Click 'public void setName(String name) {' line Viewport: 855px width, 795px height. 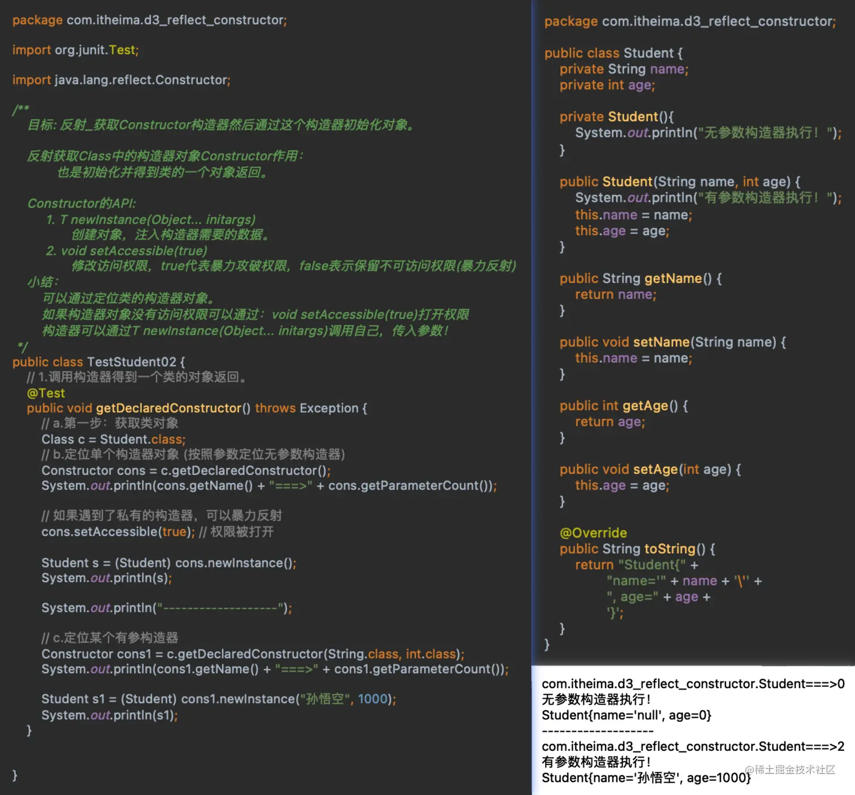(673, 342)
